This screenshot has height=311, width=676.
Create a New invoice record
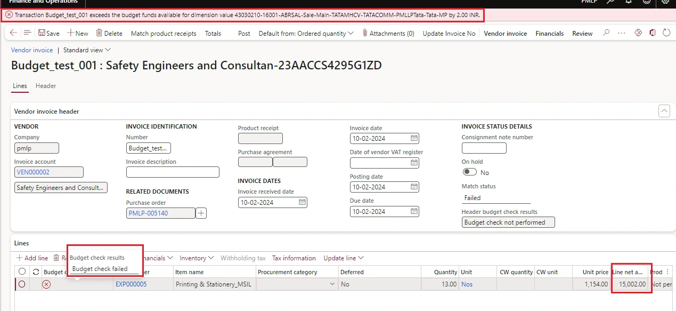[x=78, y=33]
